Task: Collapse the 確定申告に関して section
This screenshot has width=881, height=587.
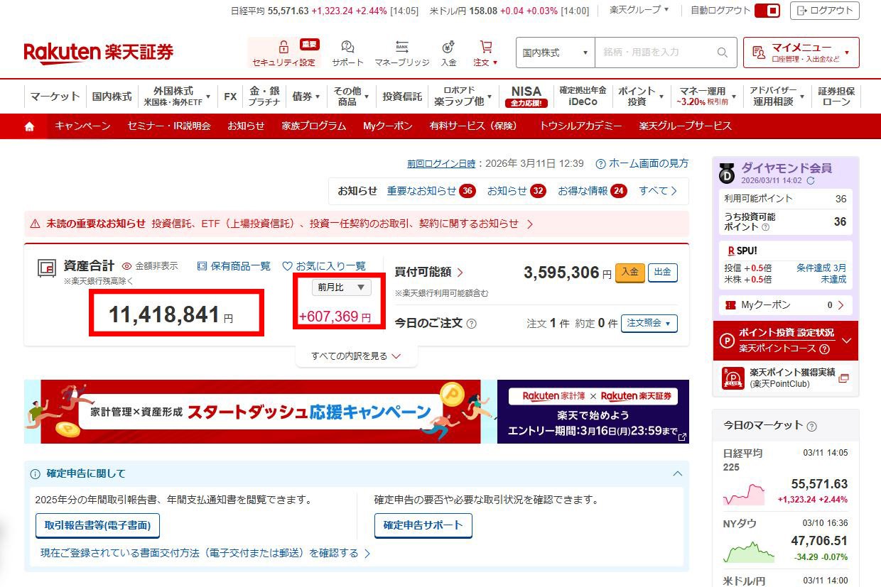Action: (x=677, y=473)
